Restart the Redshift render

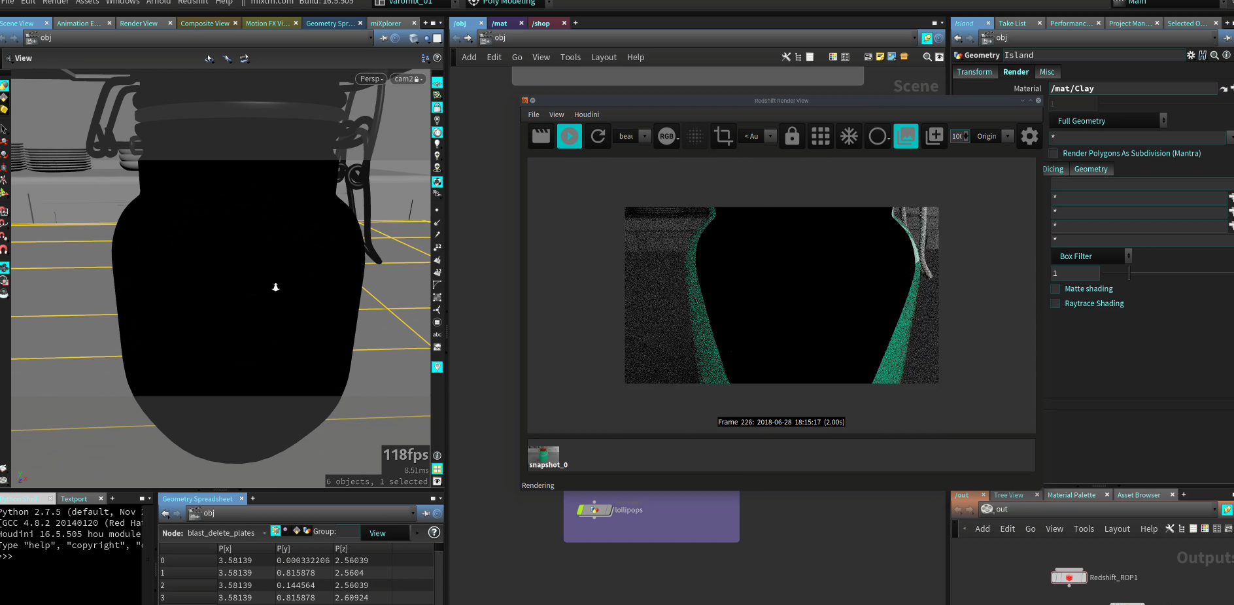coord(598,136)
